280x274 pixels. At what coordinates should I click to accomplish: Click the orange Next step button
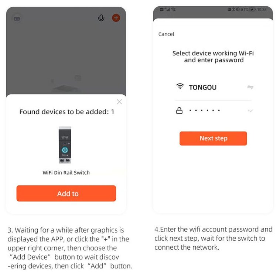pyautogui.click(x=213, y=139)
